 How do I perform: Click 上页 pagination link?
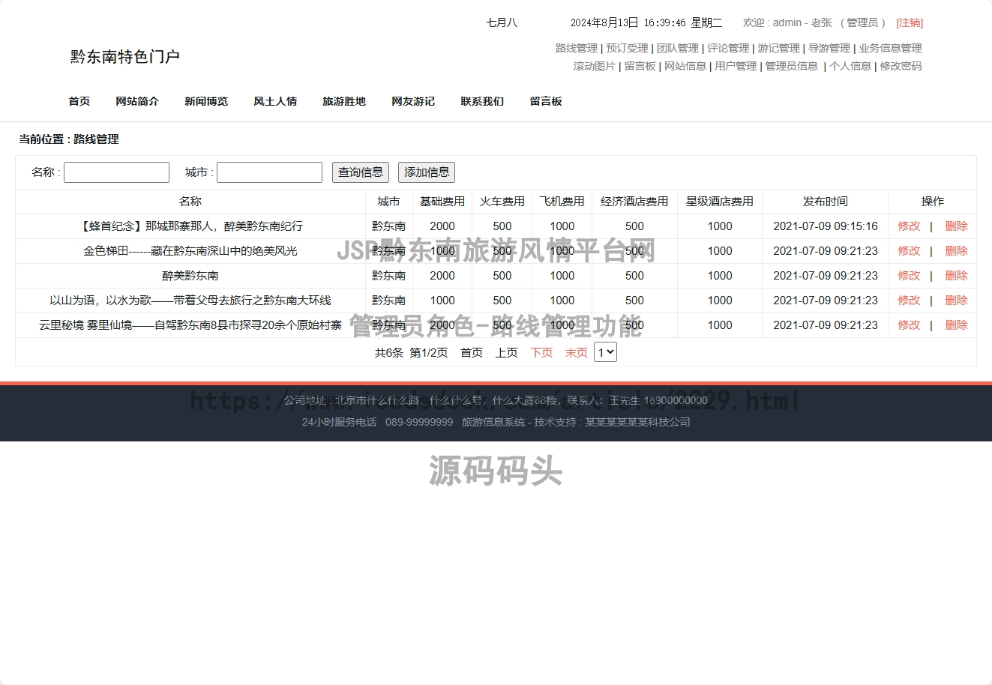point(506,353)
